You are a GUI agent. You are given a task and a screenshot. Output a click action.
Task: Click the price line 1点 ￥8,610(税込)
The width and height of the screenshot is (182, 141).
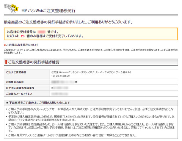pos(61,76)
